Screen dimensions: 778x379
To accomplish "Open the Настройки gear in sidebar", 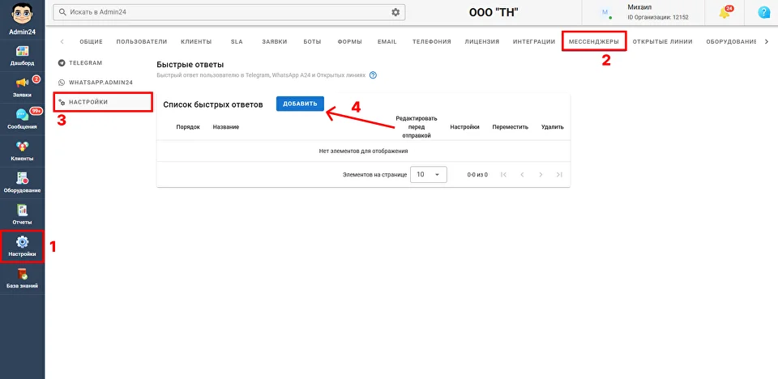I will click(x=23, y=246).
